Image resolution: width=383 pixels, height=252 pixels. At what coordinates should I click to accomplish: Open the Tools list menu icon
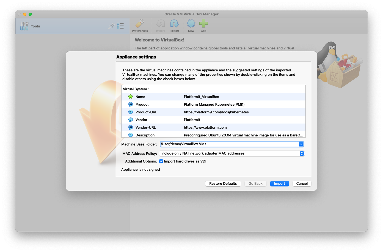click(x=120, y=26)
